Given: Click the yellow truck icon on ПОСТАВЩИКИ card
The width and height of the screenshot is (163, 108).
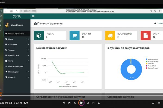Looking at the screenshot, I should tap(110, 35).
